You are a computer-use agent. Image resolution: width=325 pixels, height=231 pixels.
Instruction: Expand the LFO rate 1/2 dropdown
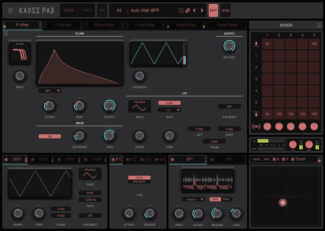169,110
